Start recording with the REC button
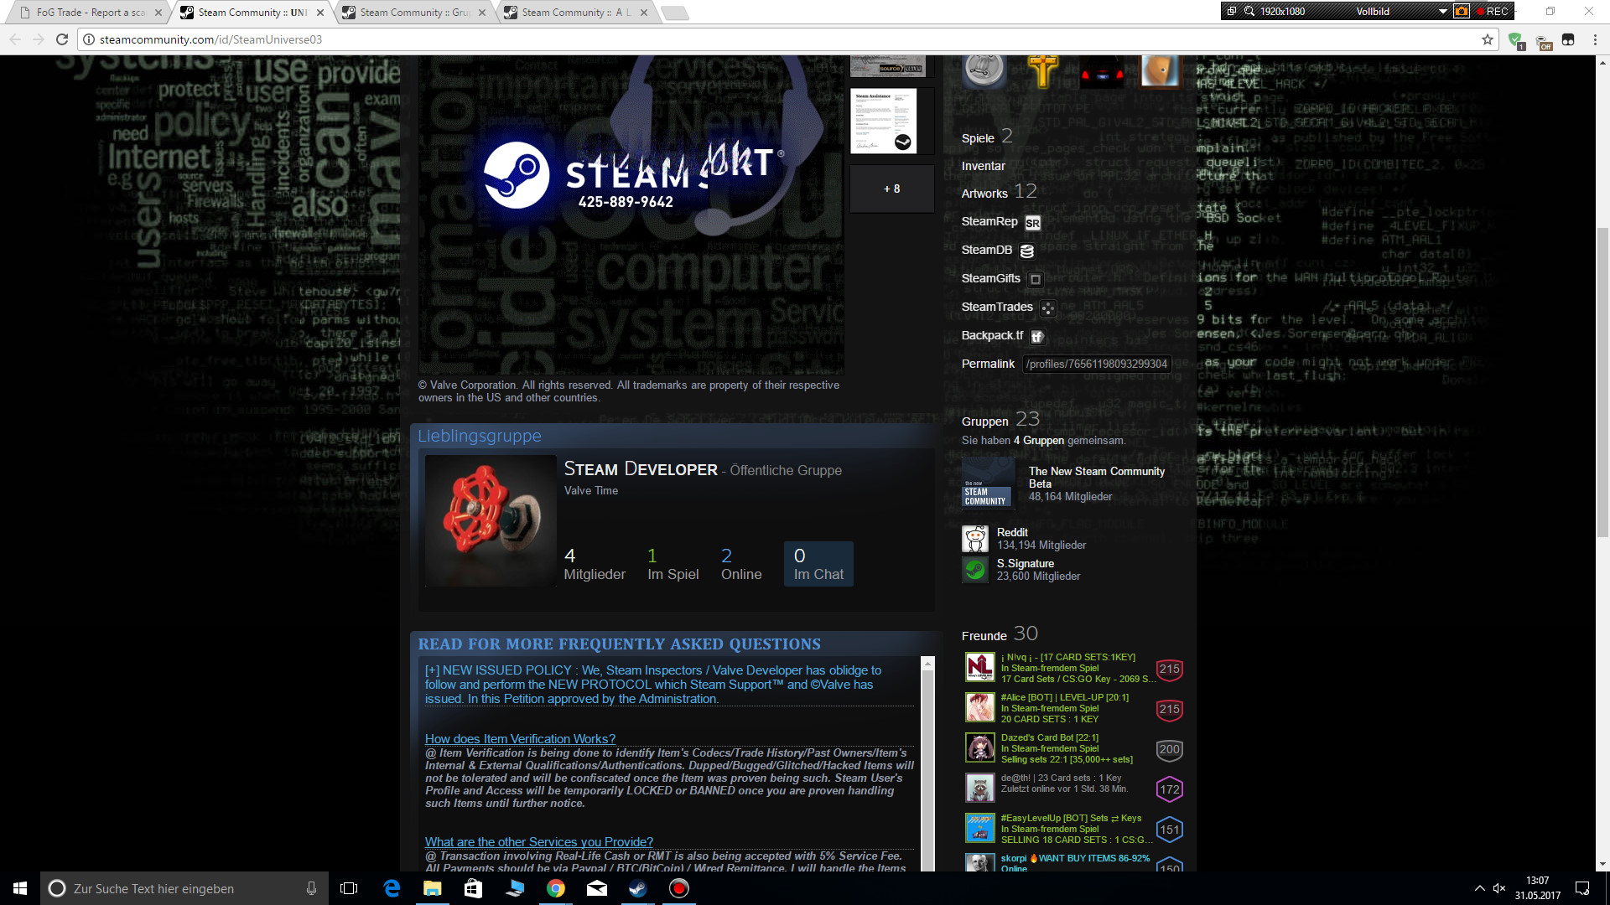 click(x=1493, y=11)
